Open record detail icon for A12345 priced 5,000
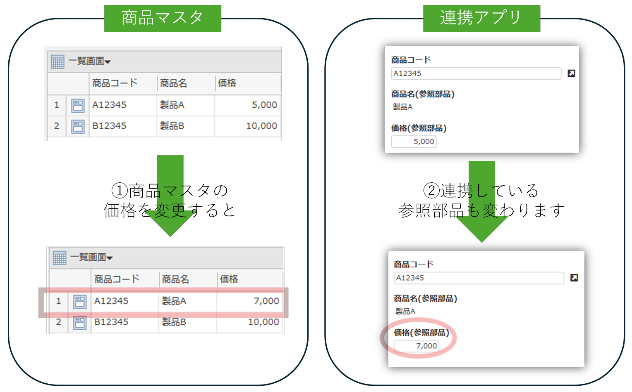632x392 pixels. 78,105
